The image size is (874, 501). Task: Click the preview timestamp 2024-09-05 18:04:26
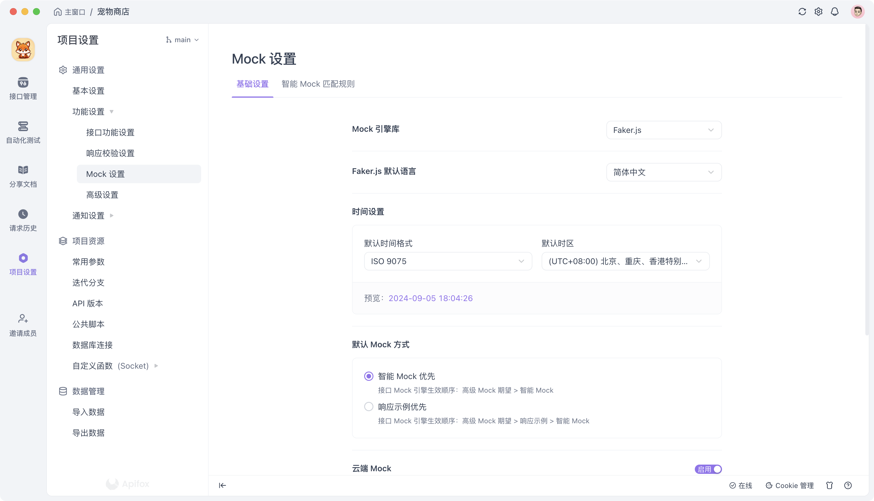(x=430, y=298)
